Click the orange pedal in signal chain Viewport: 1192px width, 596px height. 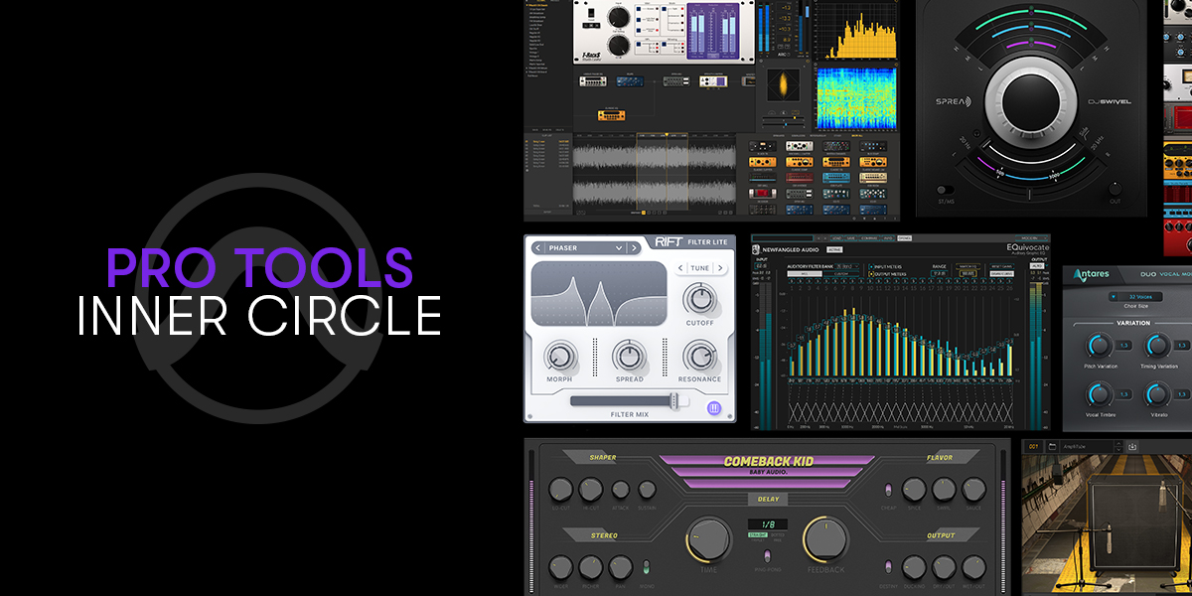click(x=610, y=115)
